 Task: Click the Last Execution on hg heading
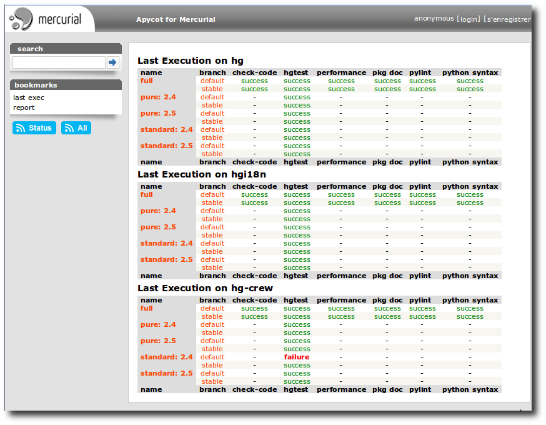click(191, 61)
